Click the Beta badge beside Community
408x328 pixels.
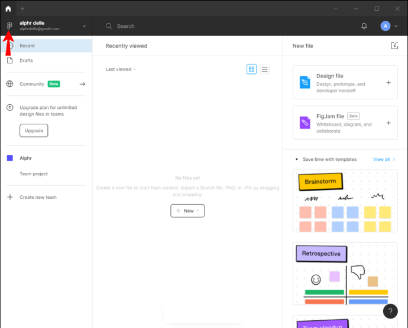(54, 84)
